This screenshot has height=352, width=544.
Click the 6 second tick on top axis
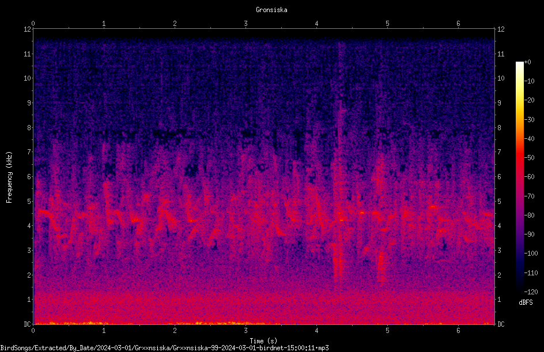(458, 24)
